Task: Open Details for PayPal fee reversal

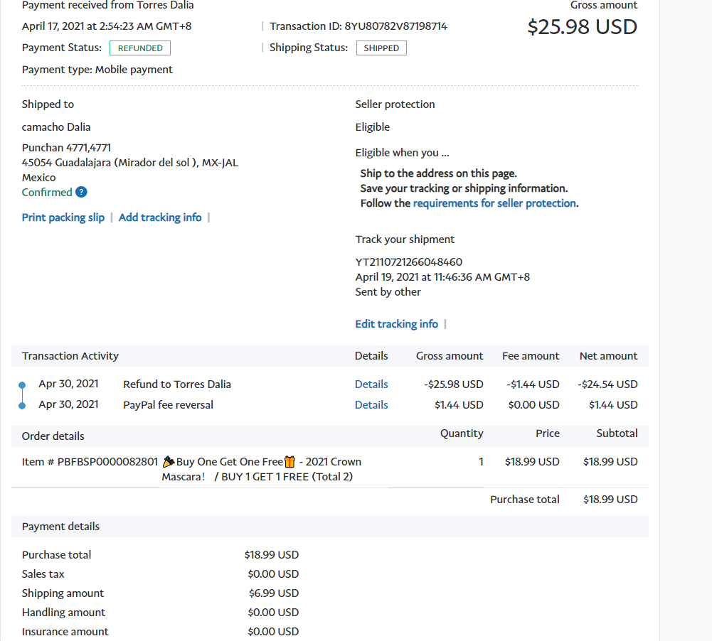Action: 371,405
